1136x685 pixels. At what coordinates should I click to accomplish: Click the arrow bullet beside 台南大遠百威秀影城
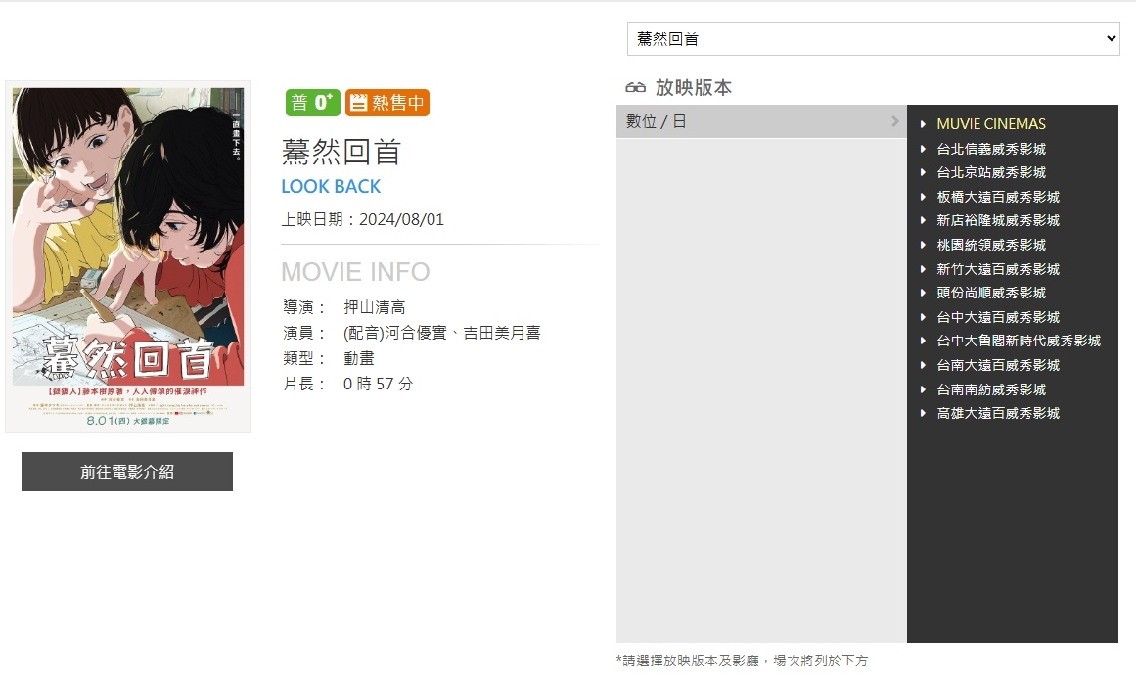923,365
